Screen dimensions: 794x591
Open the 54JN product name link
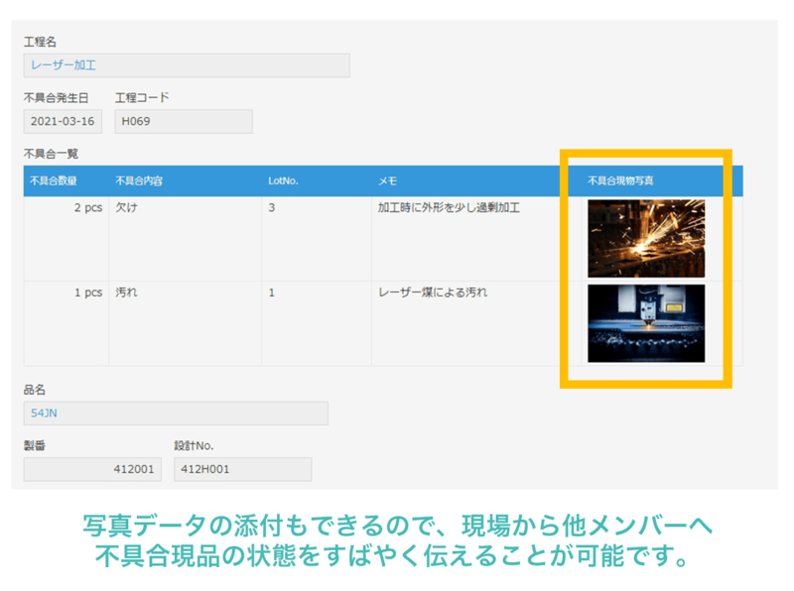(x=44, y=414)
